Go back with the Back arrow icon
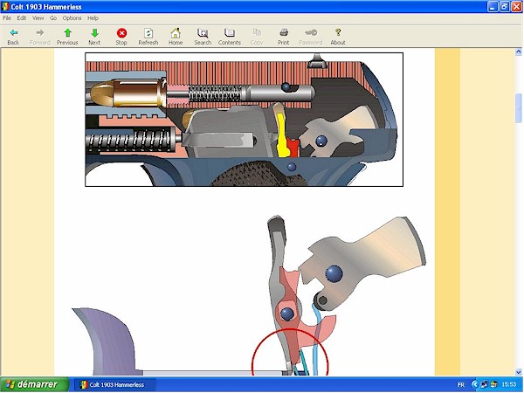The image size is (524, 393). tap(13, 33)
